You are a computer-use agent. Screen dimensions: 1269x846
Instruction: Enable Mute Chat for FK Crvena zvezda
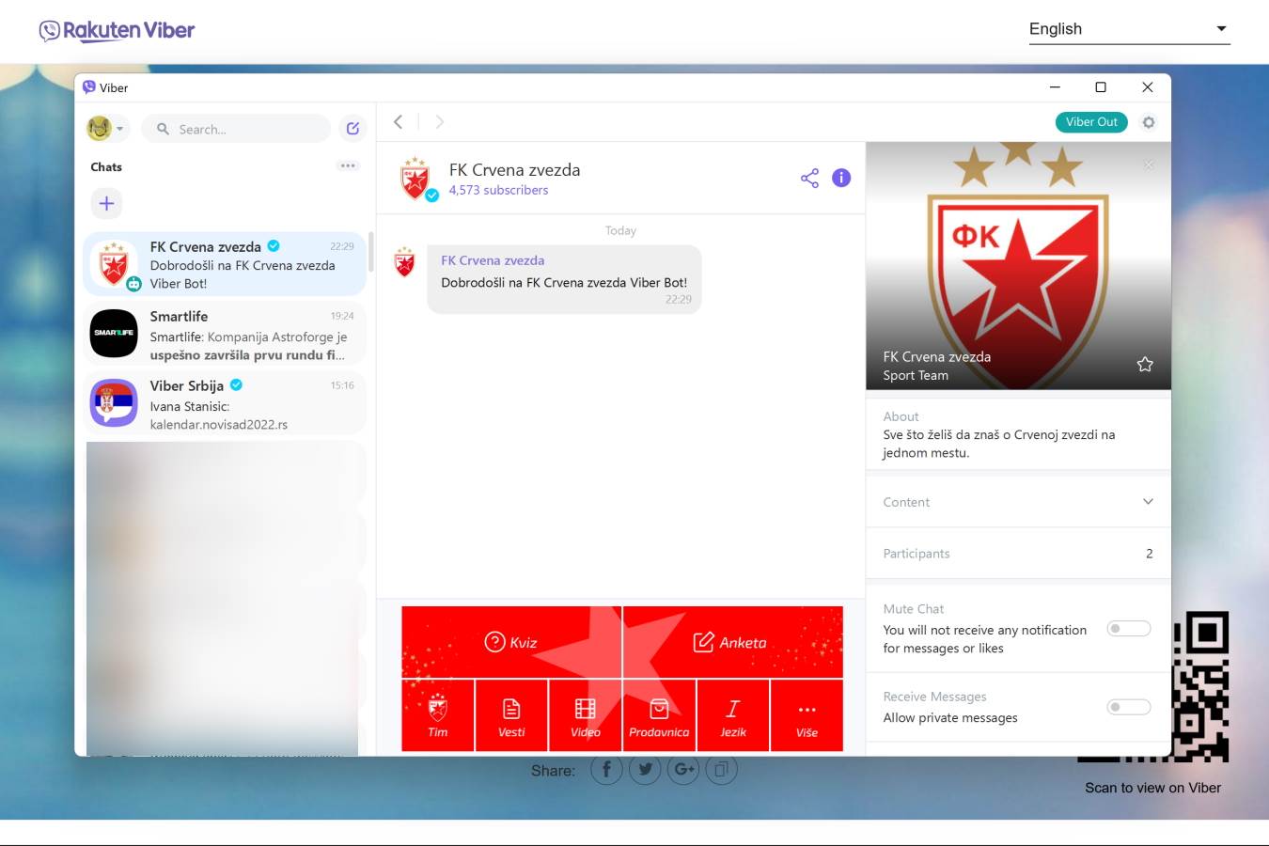click(x=1128, y=628)
